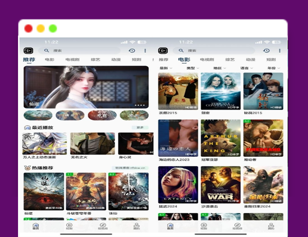Click the yellow window minimize dot
The width and height of the screenshot is (308, 237).
point(41,28)
